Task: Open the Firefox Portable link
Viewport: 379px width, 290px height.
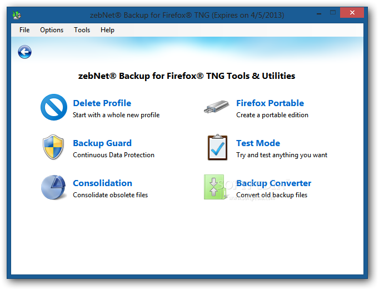Action: click(x=270, y=103)
